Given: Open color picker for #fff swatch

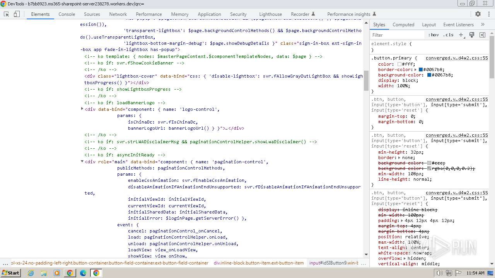Looking at the screenshot, I should click(x=399, y=64).
